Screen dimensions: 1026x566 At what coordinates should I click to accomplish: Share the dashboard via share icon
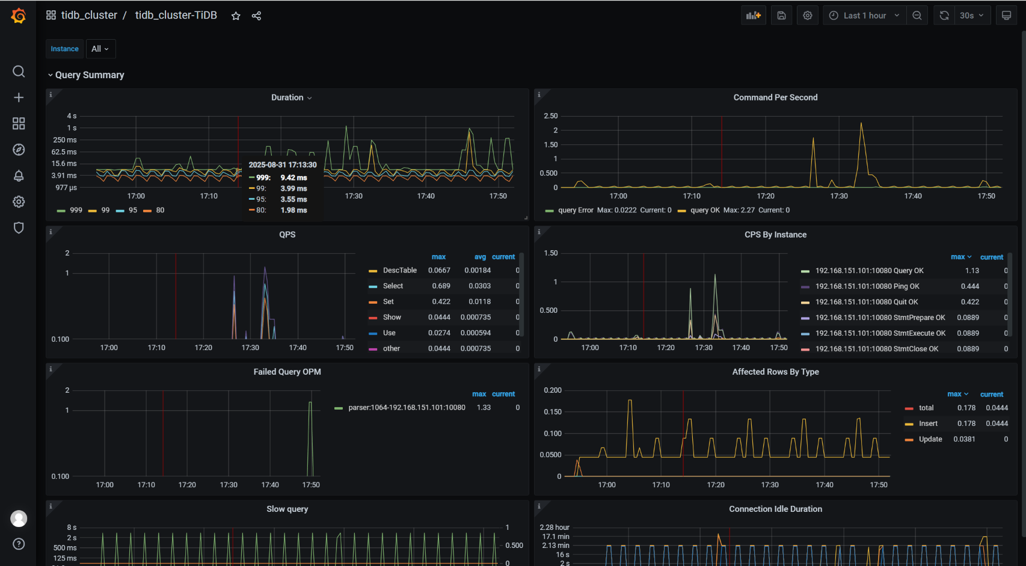tap(256, 16)
